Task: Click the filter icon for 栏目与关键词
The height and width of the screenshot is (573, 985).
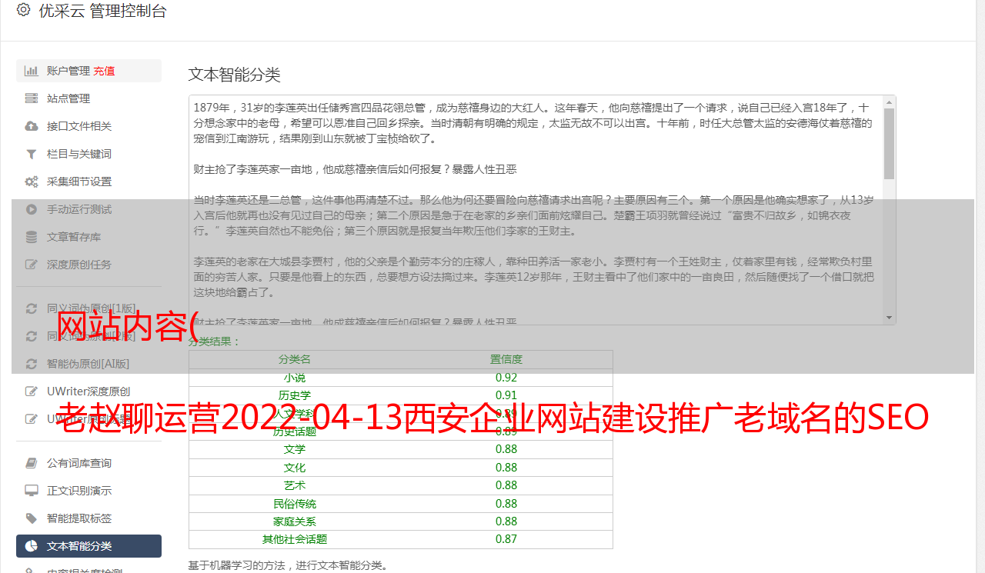Action: point(32,154)
